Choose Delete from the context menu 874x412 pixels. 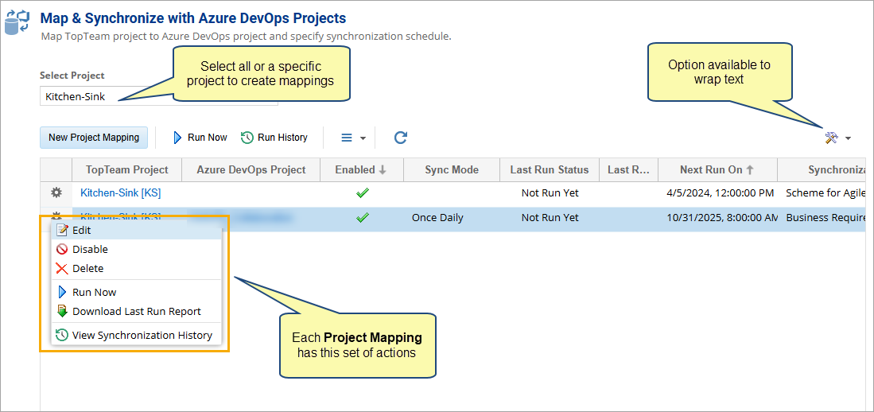[x=87, y=268]
